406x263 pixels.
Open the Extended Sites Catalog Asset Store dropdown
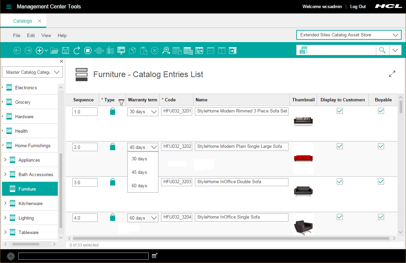pyautogui.click(x=349, y=35)
